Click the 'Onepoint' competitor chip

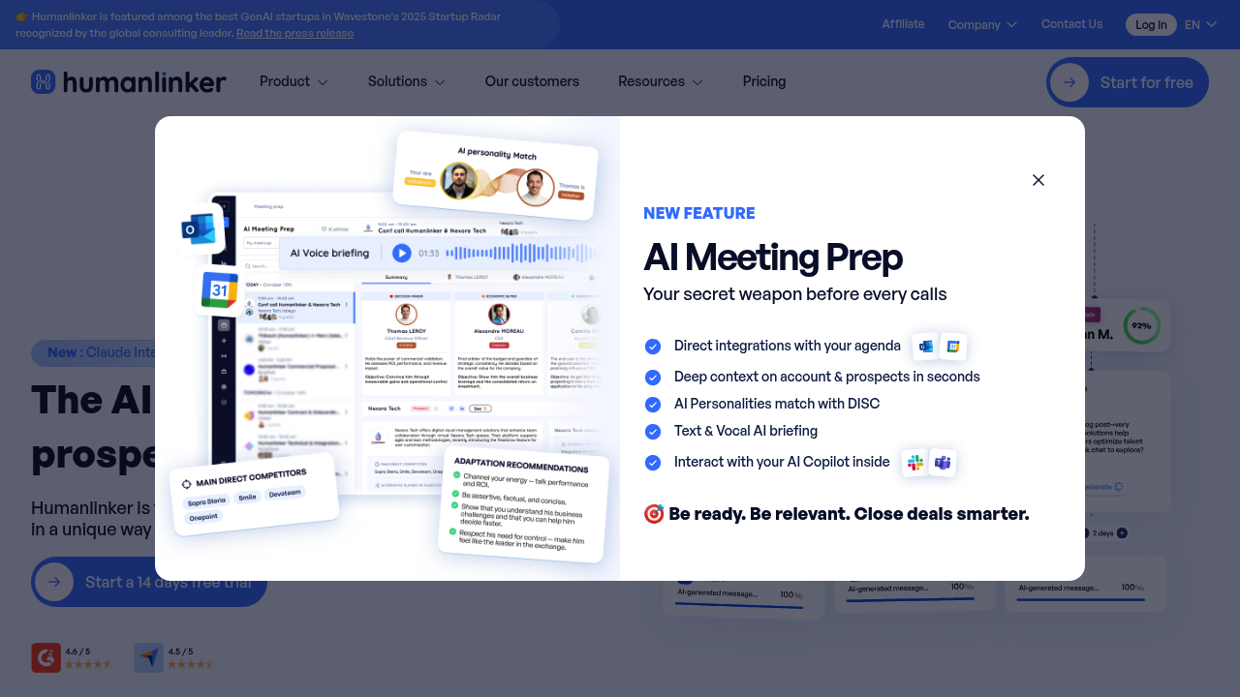(203, 517)
